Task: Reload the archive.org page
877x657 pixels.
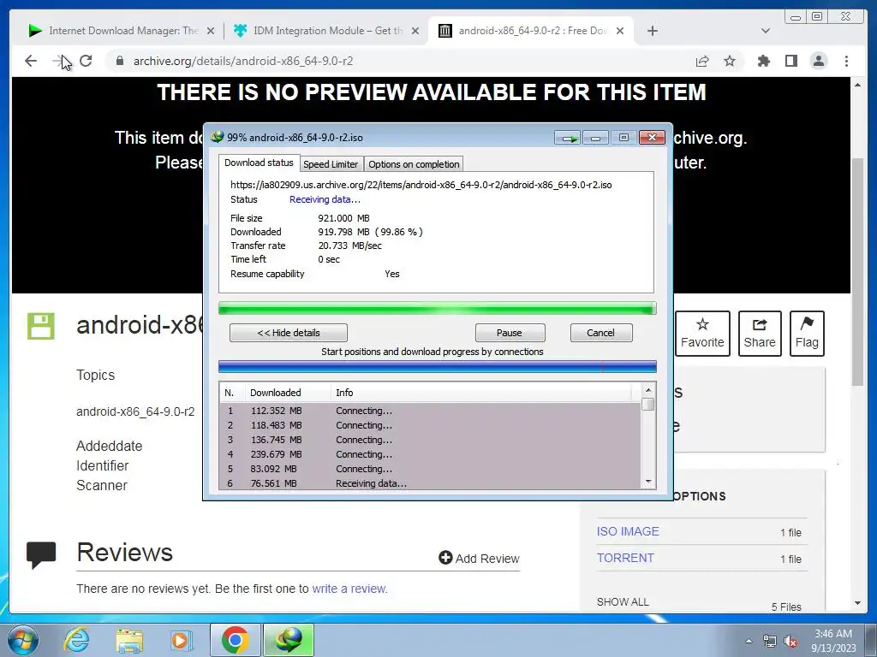Action: pos(86,61)
